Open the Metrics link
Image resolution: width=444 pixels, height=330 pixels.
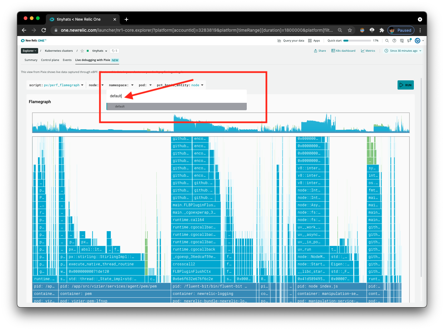(368, 51)
